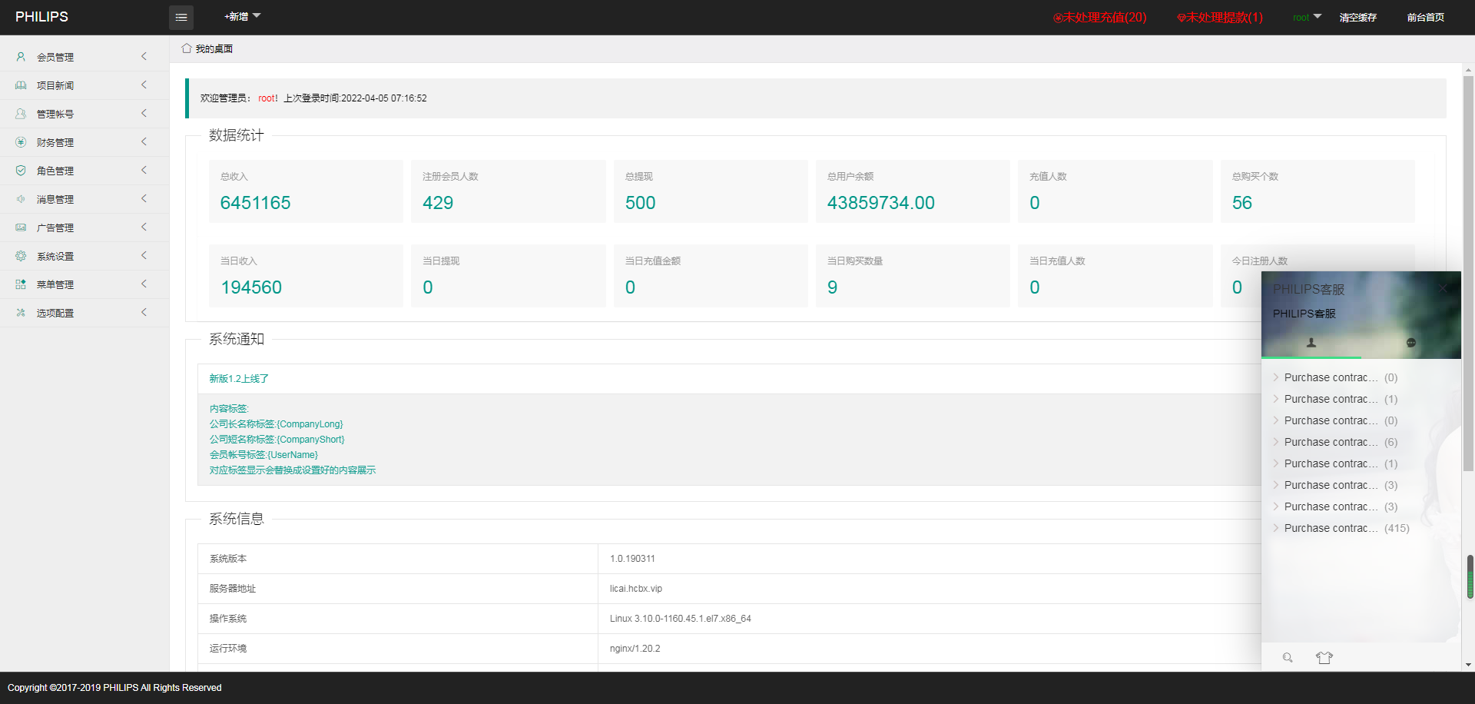Image resolution: width=1475 pixels, height=704 pixels.
Task: Click the chat search magnifier icon
Action: tap(1288, 657)
